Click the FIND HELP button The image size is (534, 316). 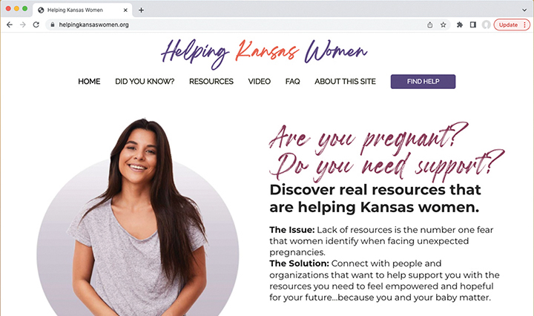[423, 82]
